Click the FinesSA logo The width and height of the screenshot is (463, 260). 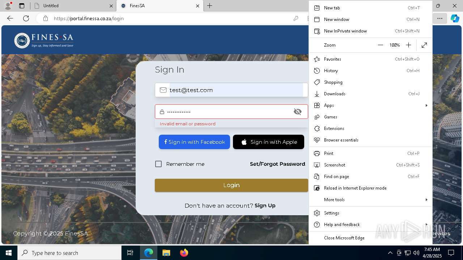44,40
